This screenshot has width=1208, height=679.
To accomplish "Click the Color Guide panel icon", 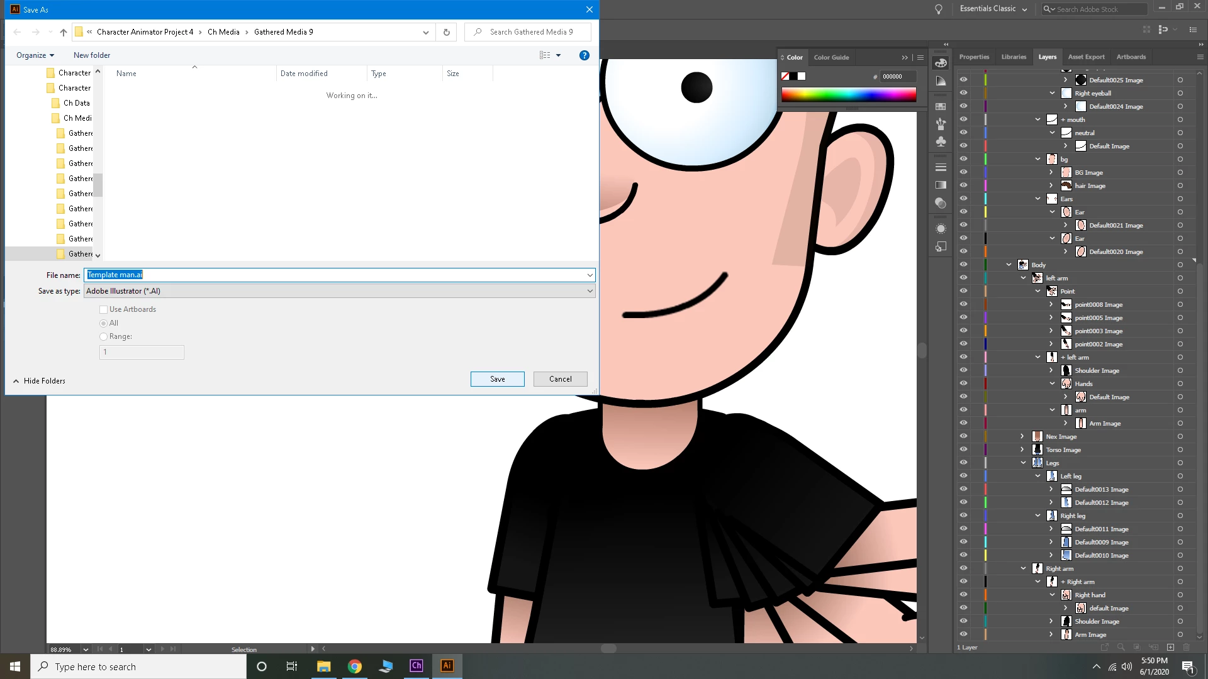I will click(x=941, y=81).
